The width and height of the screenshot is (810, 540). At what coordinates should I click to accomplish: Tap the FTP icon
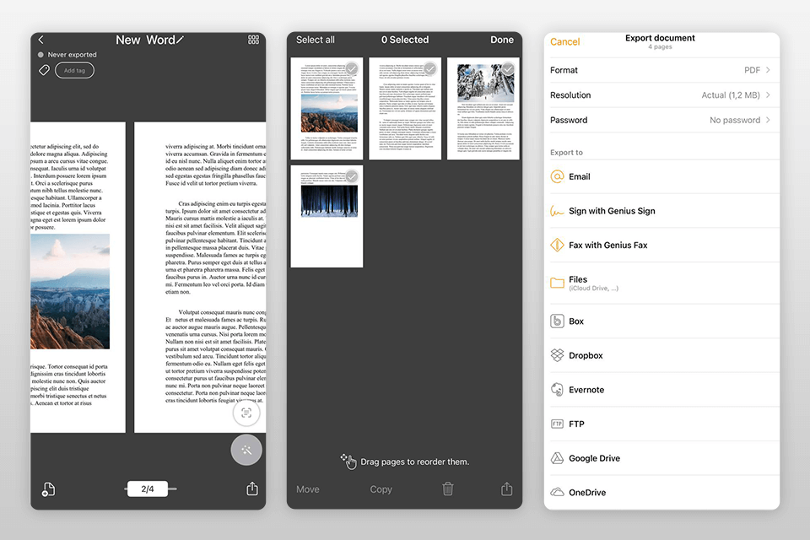point(557,424)
